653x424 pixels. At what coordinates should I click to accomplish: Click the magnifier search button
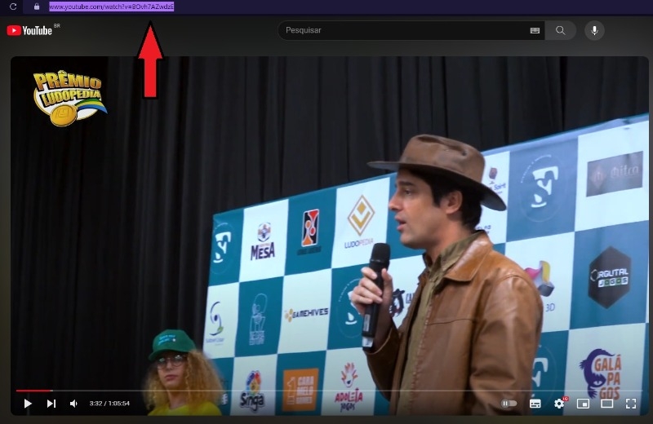(x=561, y=30)
